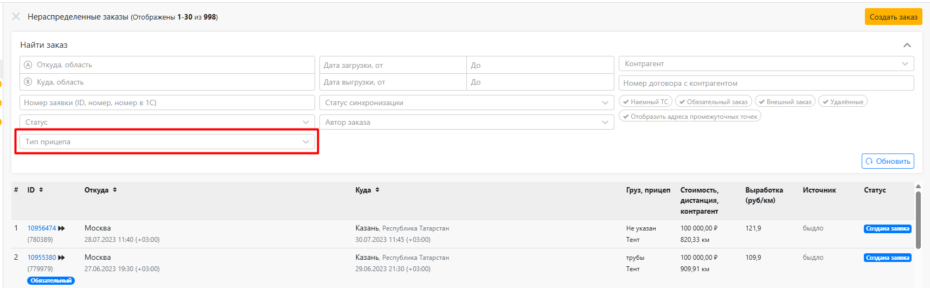Toggle the Наемный ТС filter
This screenshot has height=288, width=930.
[645, 101]
